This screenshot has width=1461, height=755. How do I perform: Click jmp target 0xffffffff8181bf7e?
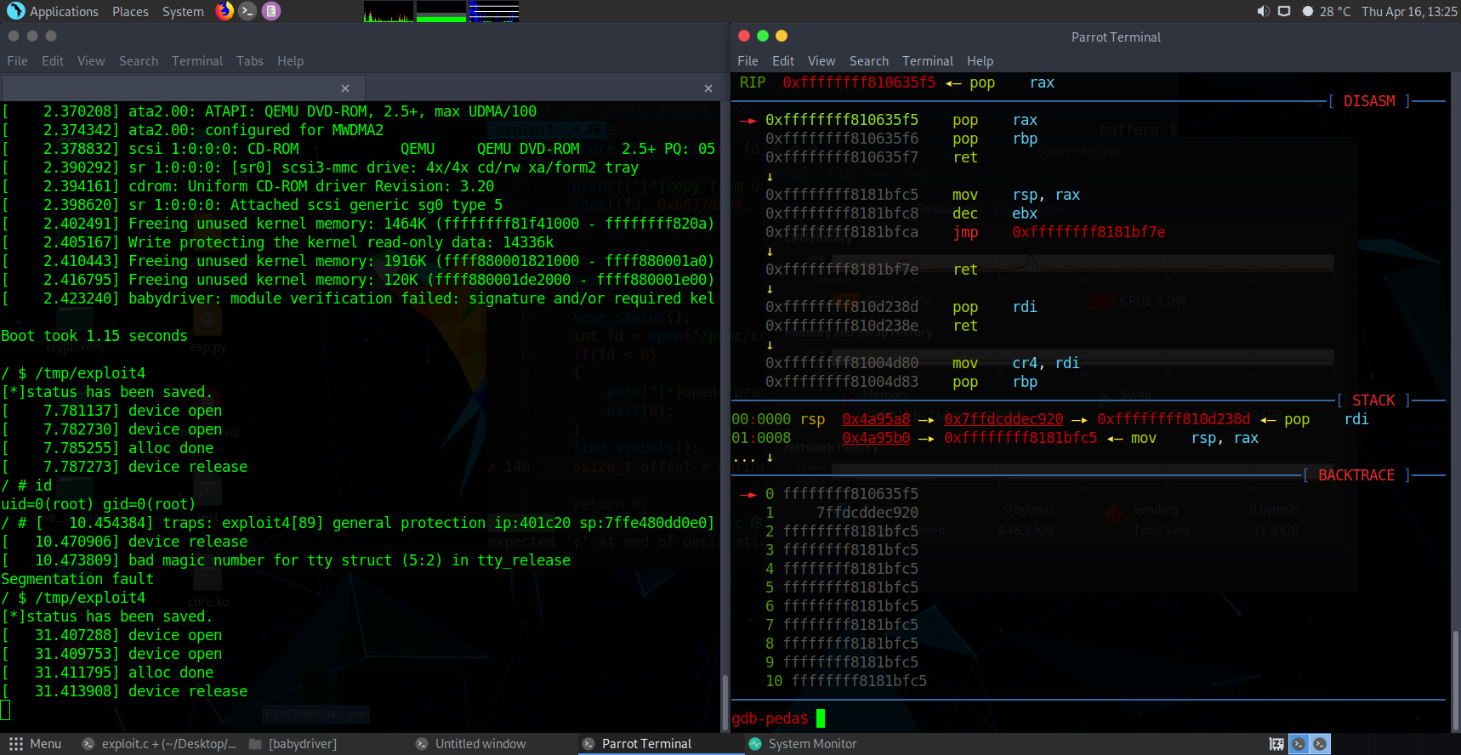pyautogui.click(x=1089, y=232)
